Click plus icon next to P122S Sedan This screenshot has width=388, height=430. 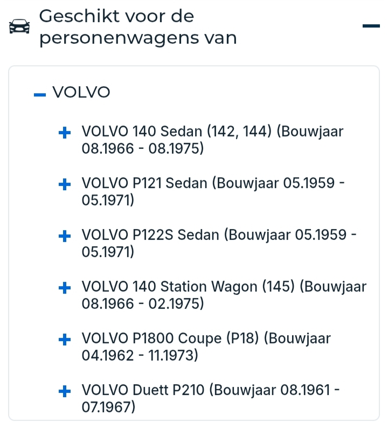coord(65,236)
